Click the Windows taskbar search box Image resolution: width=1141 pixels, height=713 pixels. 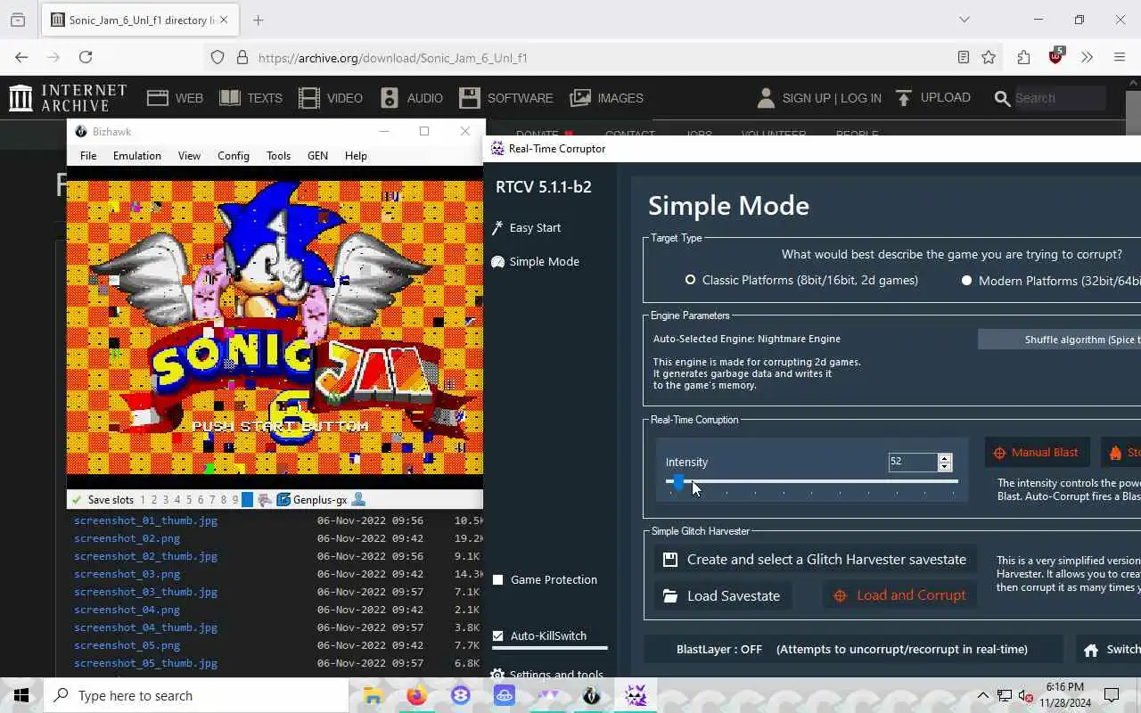(x=196, y=695)
